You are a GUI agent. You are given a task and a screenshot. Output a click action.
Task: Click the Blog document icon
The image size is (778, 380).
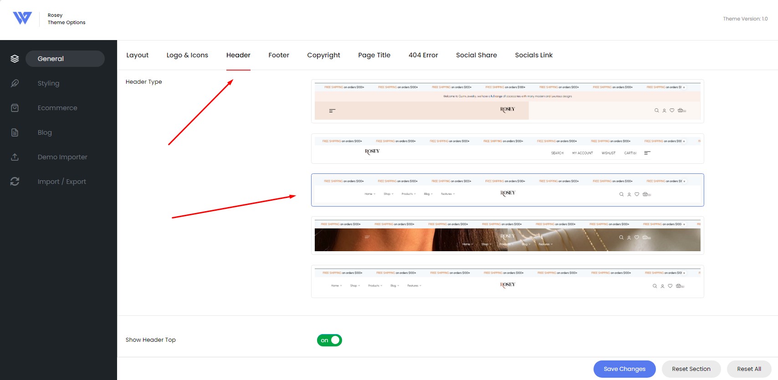tap(15, 132)
